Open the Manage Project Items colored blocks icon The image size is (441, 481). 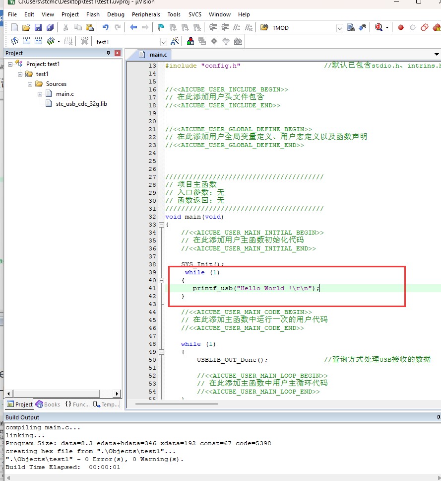pos(190,41)
